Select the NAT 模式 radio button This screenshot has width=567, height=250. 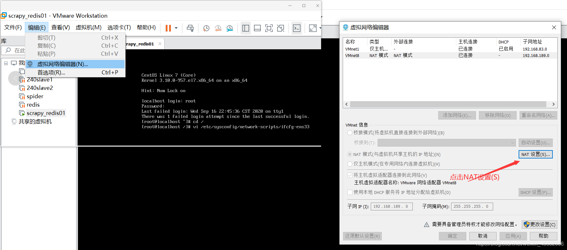pos(350,154)
